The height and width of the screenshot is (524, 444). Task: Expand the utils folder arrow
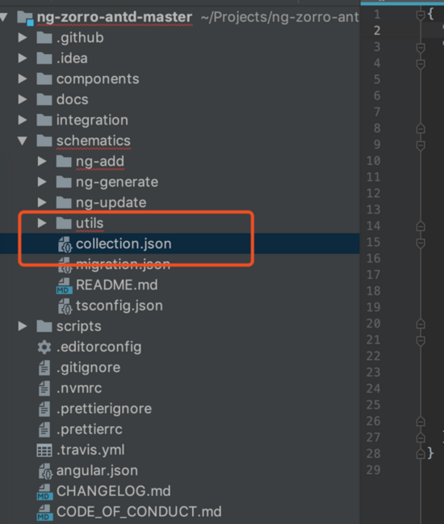pyautogui.click(x=42, y=223)
